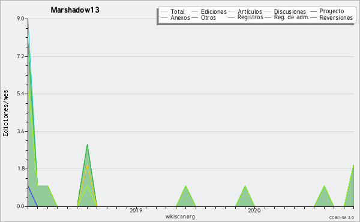Click the 2019 x-axis label

[136, 210]
